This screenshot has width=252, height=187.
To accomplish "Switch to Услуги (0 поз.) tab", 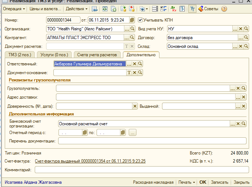I will coord(54,55).
